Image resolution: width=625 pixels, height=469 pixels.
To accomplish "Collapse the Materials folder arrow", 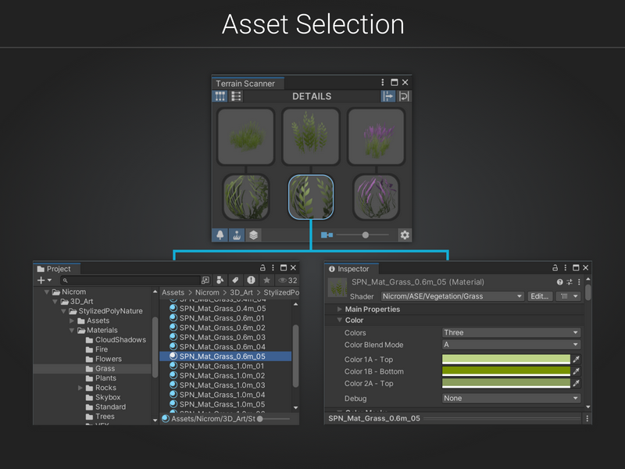I will click(x=72, y=330).
